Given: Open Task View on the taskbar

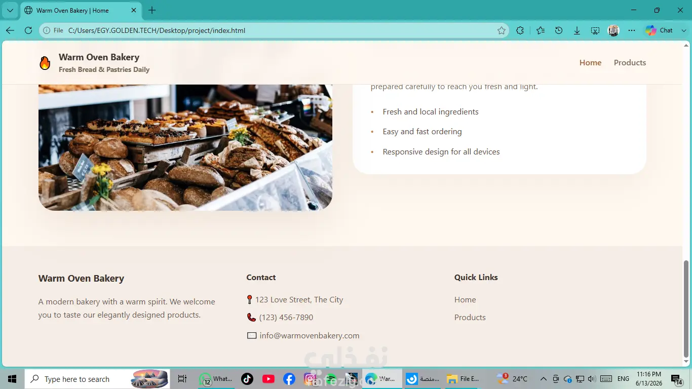Looking at the screenshot, I should [x=182, y=379].
